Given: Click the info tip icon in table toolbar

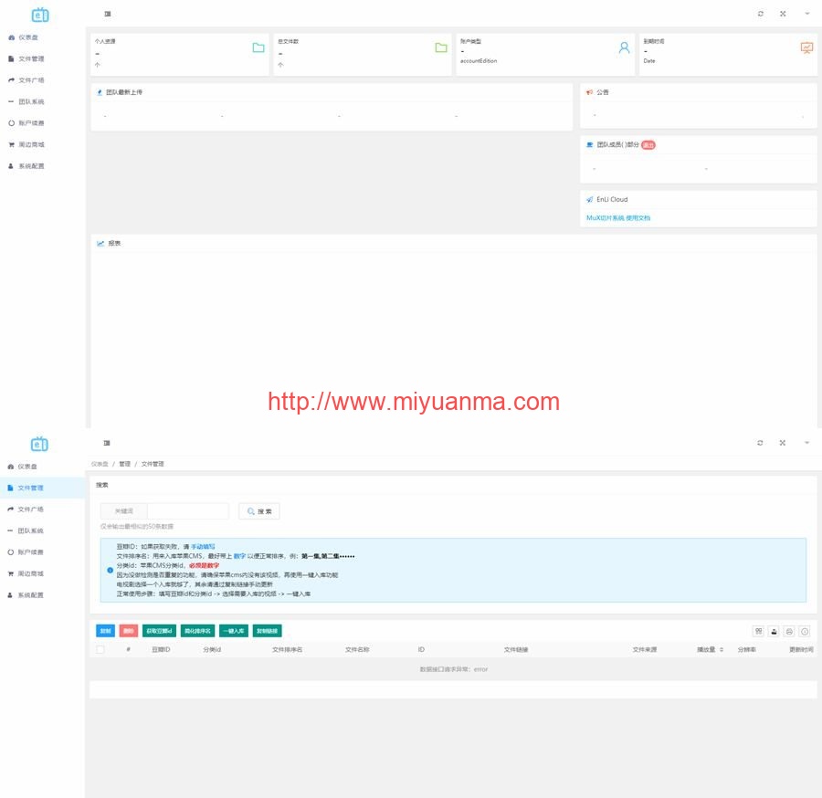Looking at the screenshot, I should (x=805, y=632).
